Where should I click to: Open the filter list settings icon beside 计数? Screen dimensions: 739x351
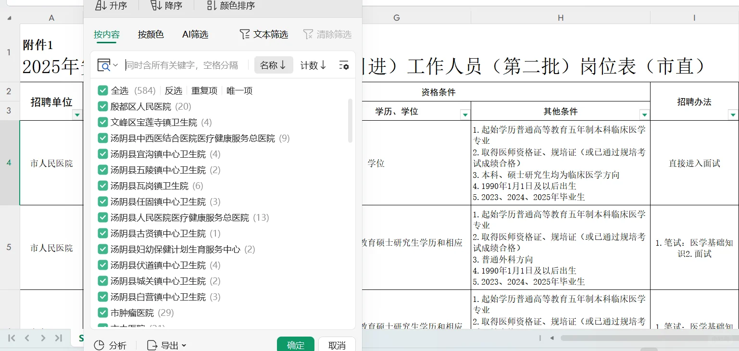pos(343,65)
